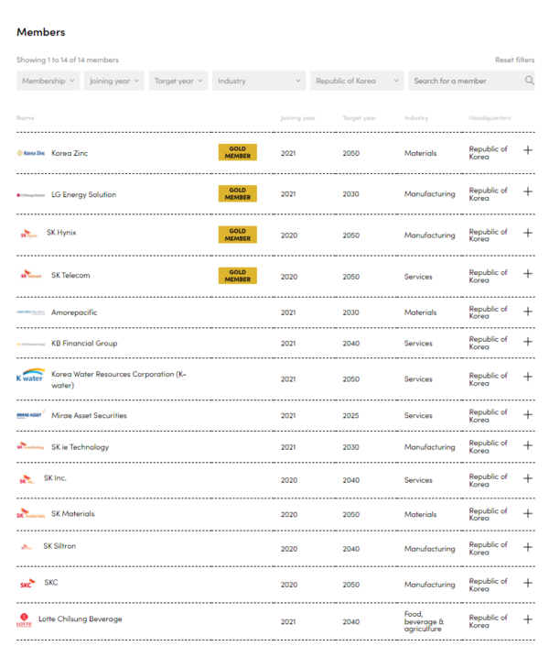
Task: Expand the LG Energy Solution row
Action: tap(528, 192)
